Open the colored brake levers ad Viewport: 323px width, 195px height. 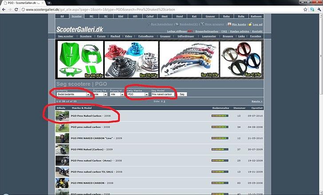point(186,59)
